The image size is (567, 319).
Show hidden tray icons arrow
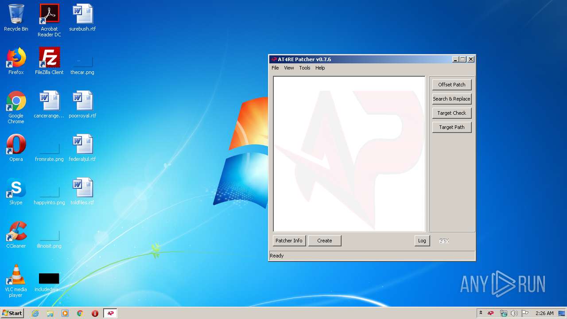[481, 313]
